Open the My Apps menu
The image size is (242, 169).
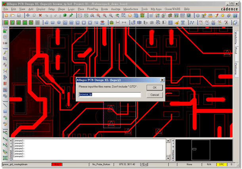(156, 9)
